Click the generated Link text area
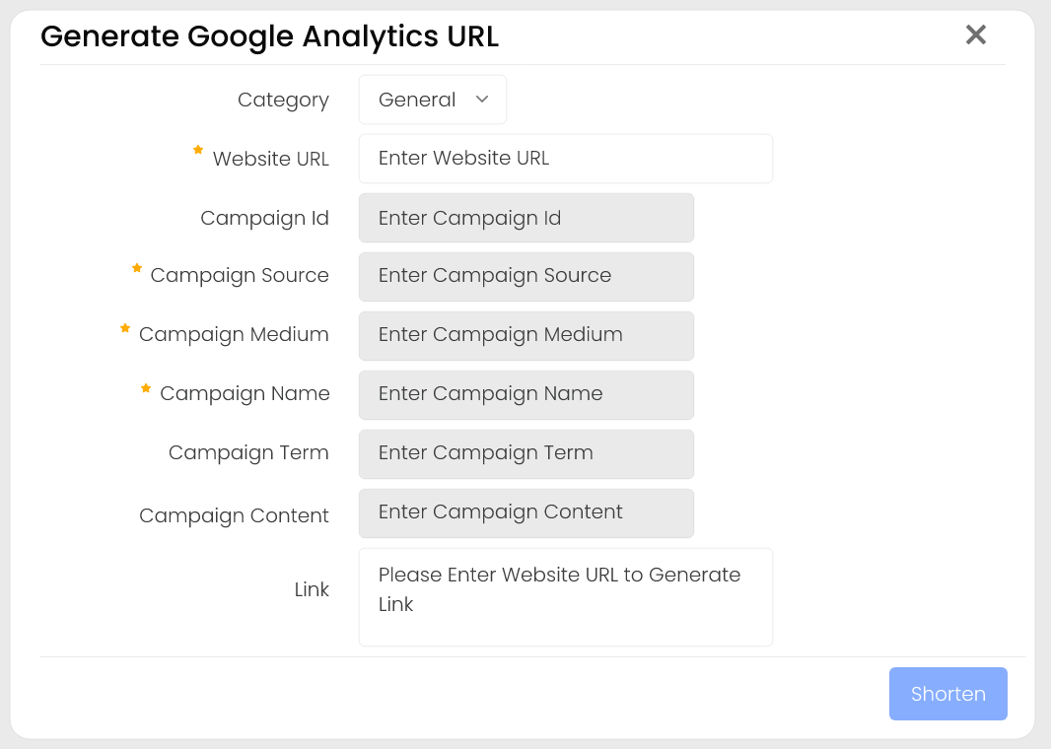Viewport: 1051px width, 749px height. tap(565, 596)
